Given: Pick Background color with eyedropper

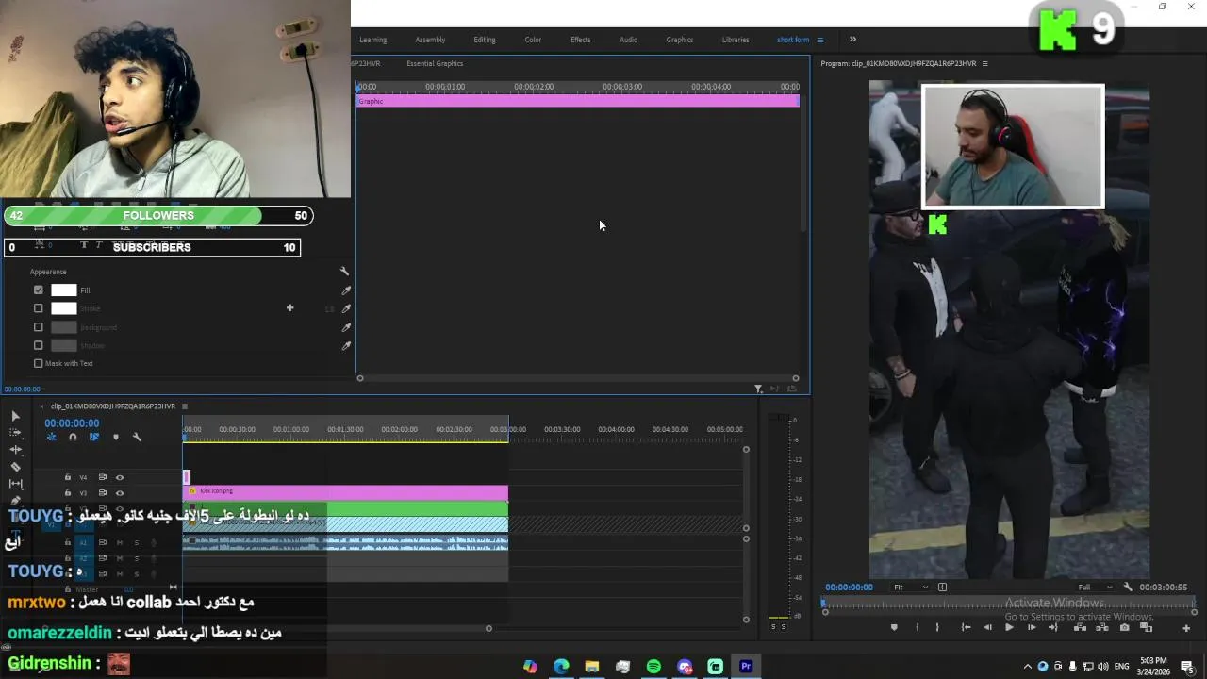Looking at the screenshot, I should 346,327.
